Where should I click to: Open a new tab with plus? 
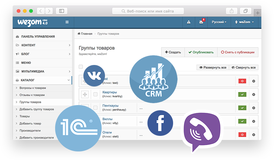coord(258,13)
